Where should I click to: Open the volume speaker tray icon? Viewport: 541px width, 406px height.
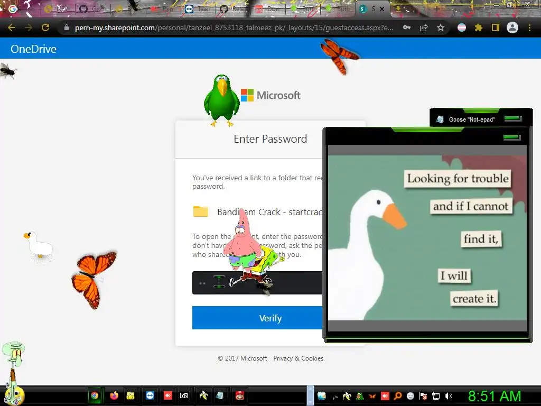coord(449,396)
